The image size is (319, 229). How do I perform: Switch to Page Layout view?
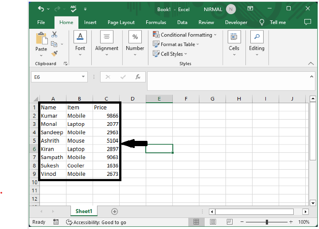pyautogui.click(x=213, y=222)
